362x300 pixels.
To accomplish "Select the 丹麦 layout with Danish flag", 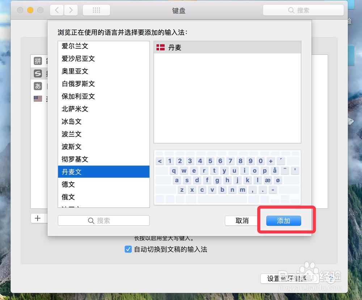I will (x=227, y=47).
